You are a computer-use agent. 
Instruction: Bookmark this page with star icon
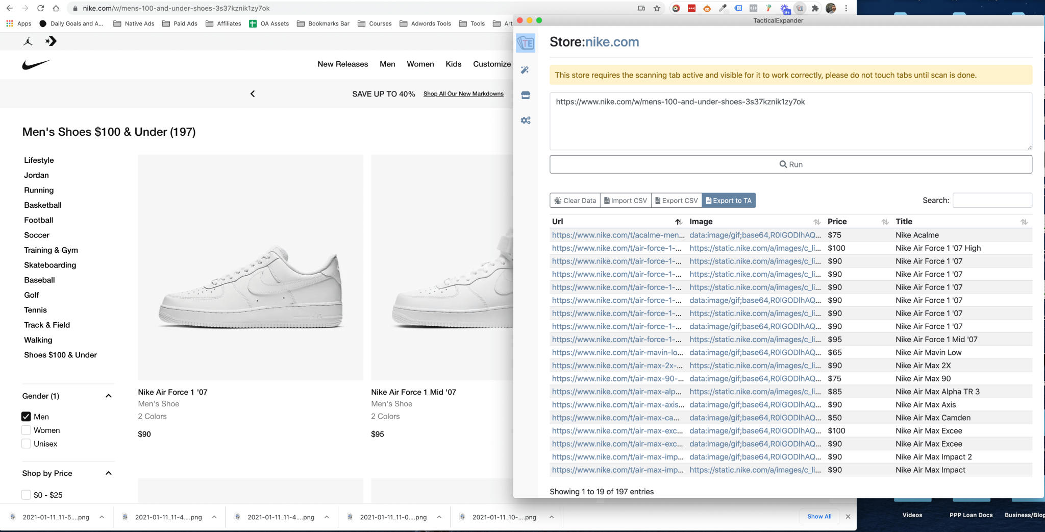tap(657, 8)
